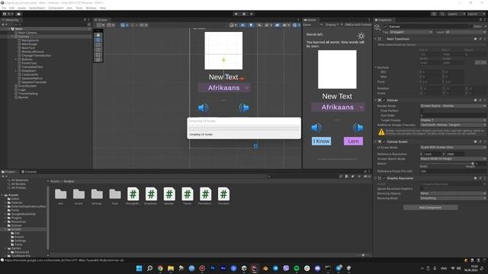Open Windows Start menu

[139, 268]
